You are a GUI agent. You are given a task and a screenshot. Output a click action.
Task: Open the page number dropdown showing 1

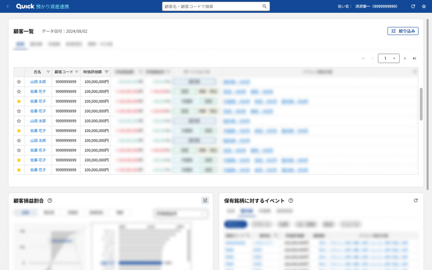389,58
